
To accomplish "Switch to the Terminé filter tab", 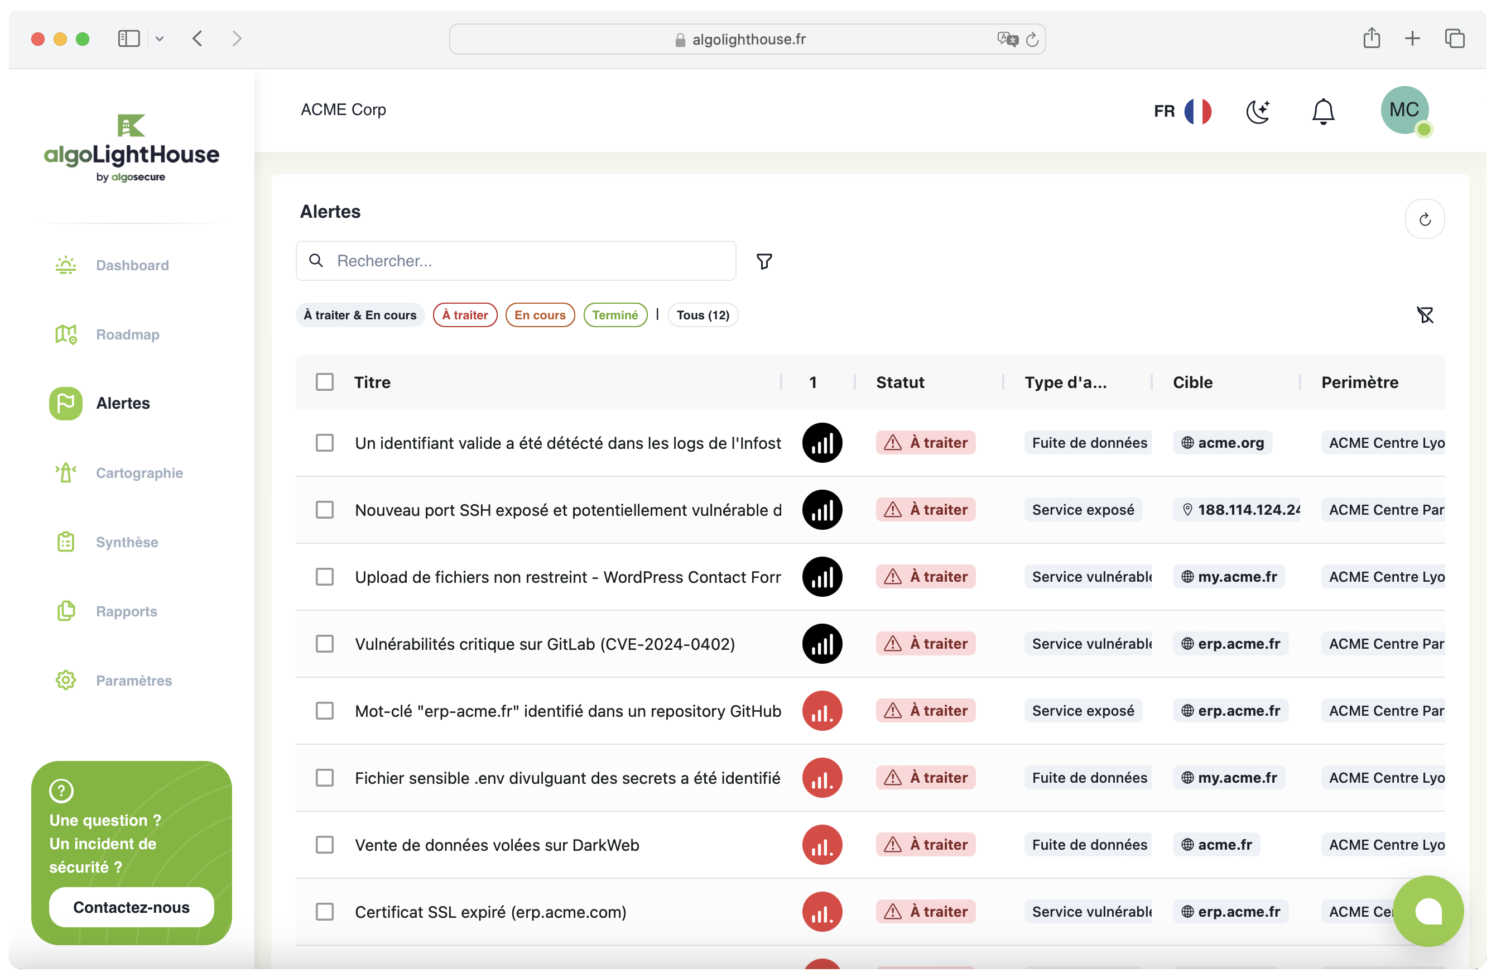I will (x=615, y=315).
